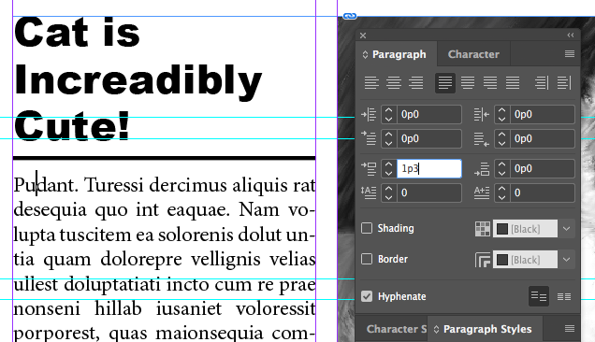Open the Paragraph panel flyout menu

click(x=570, y=54)
